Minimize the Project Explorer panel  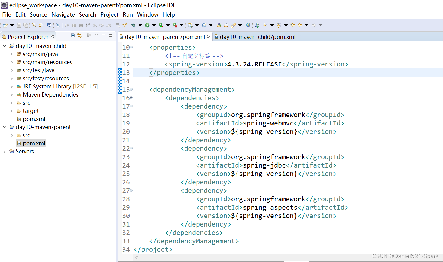point(103,35)
